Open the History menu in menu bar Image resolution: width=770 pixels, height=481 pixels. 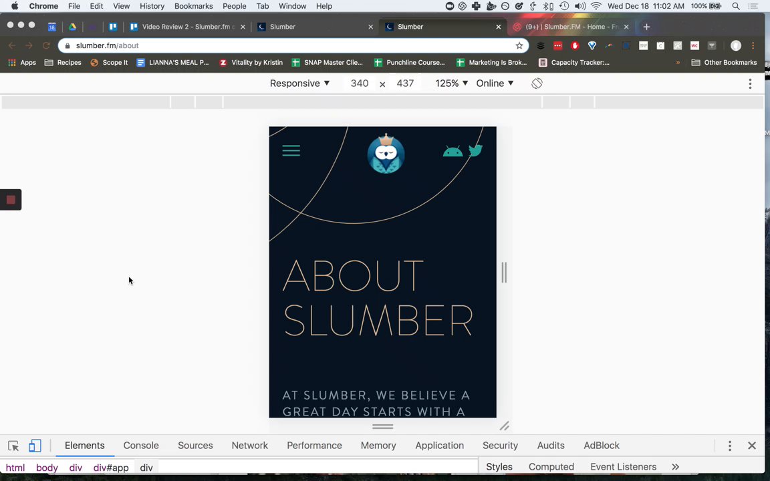point(152,7)
